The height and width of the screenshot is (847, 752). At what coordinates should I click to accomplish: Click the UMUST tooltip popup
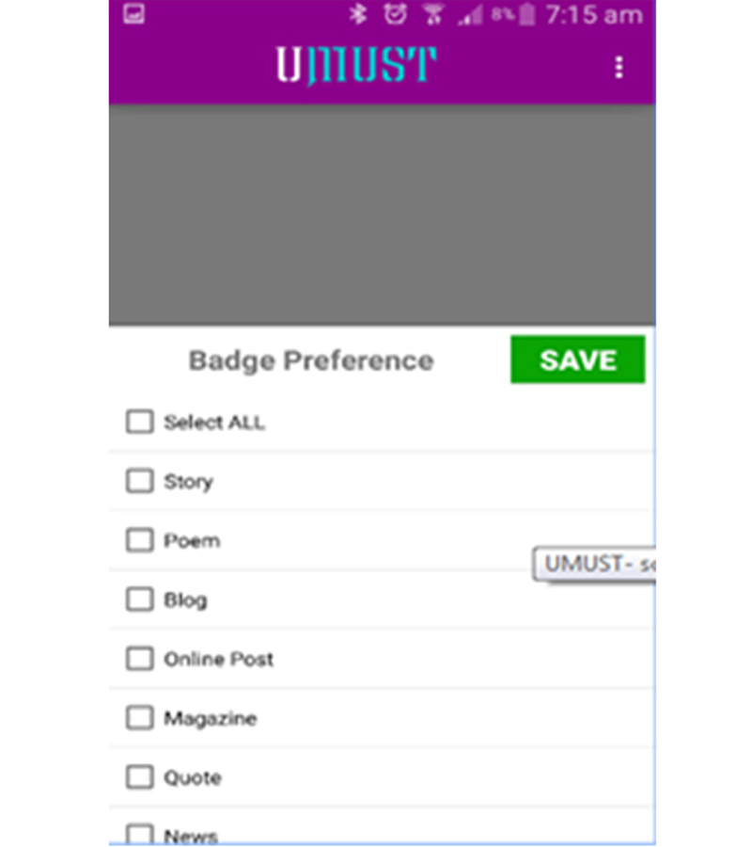(x=594, y=565)
